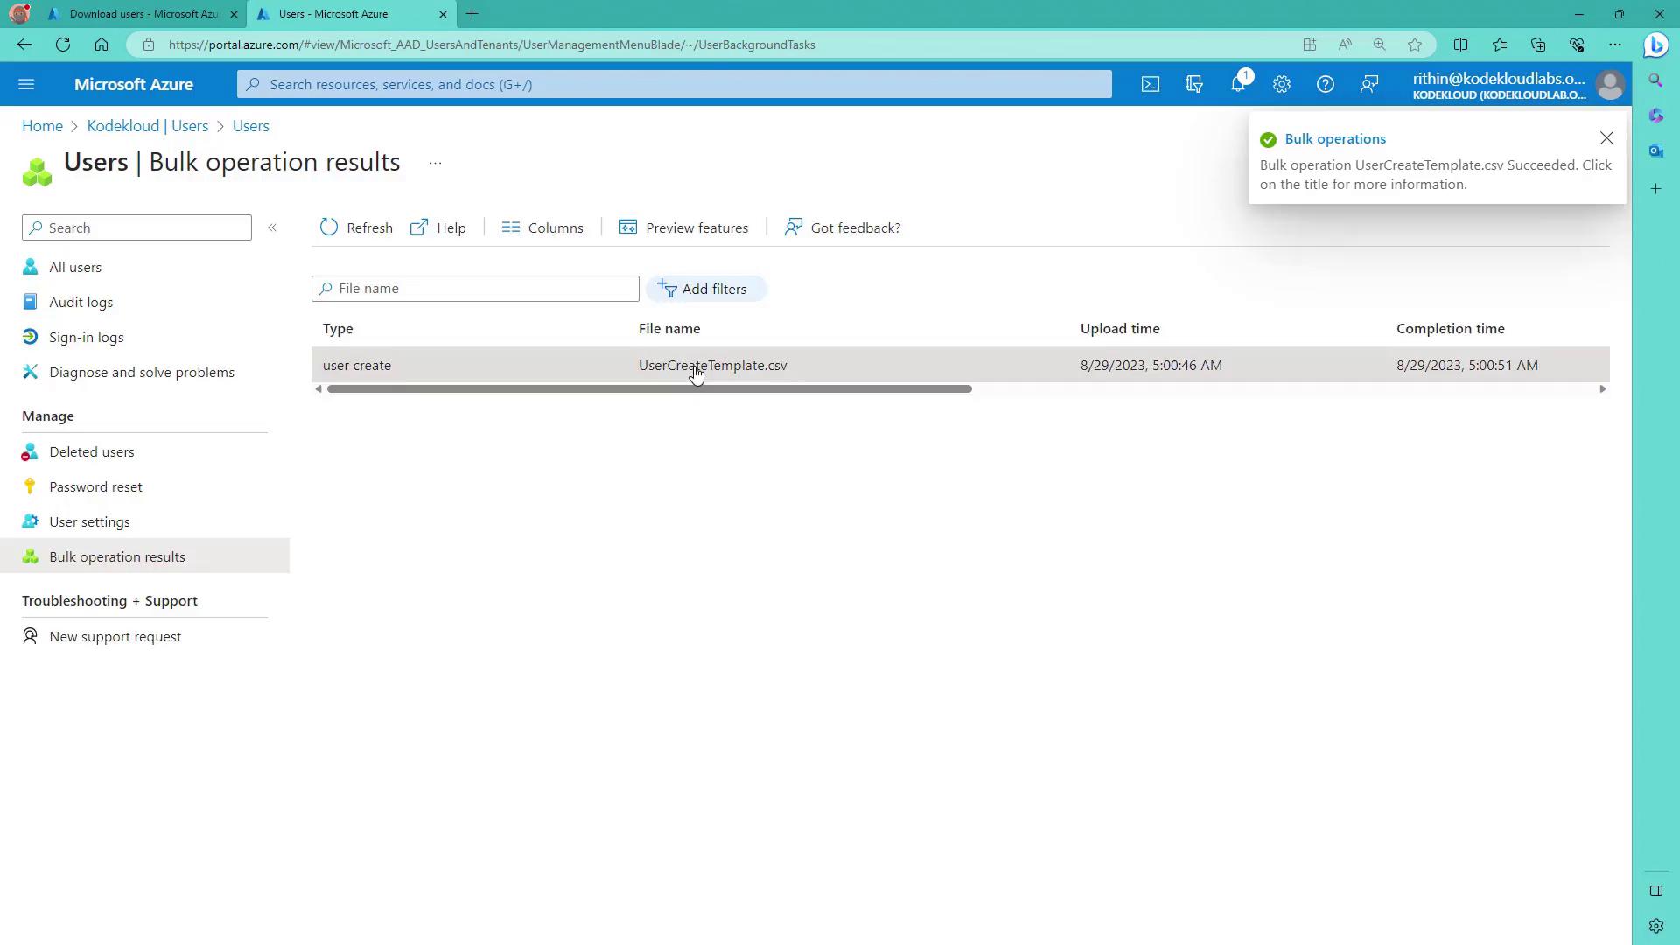Click Bulk operations notification title
The image size is (1680, 945).
tap(1334, 138)
